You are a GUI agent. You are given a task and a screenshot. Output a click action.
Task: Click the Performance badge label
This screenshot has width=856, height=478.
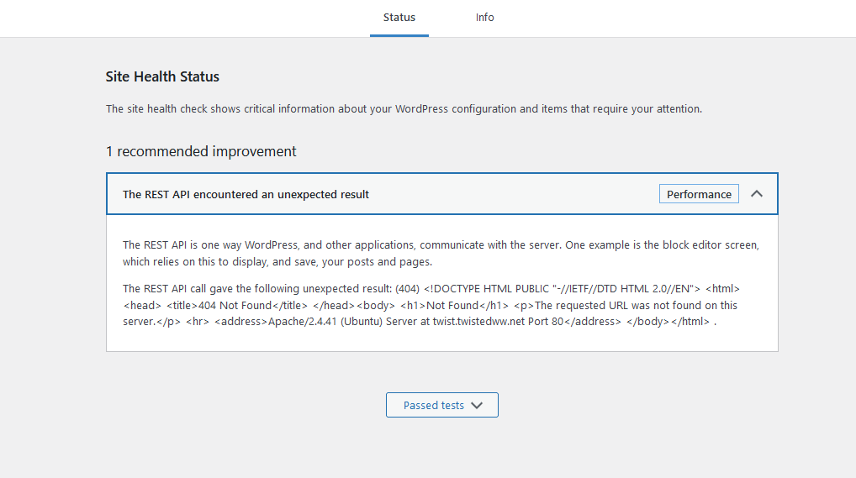coord(699,194)
